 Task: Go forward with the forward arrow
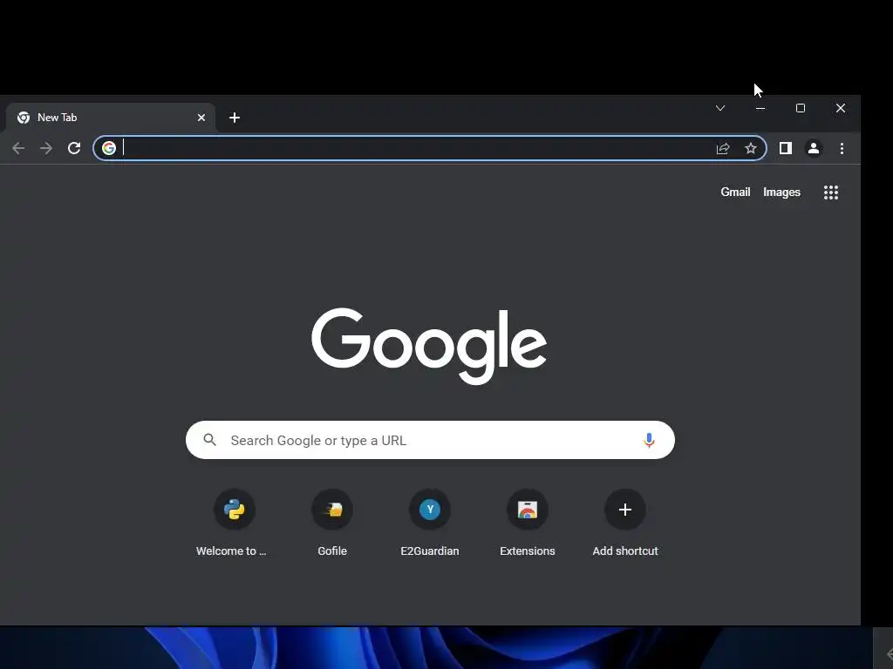[x=46, y=148]
